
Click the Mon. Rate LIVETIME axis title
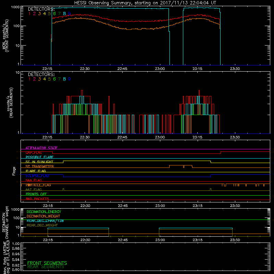(x=7, y=258)
